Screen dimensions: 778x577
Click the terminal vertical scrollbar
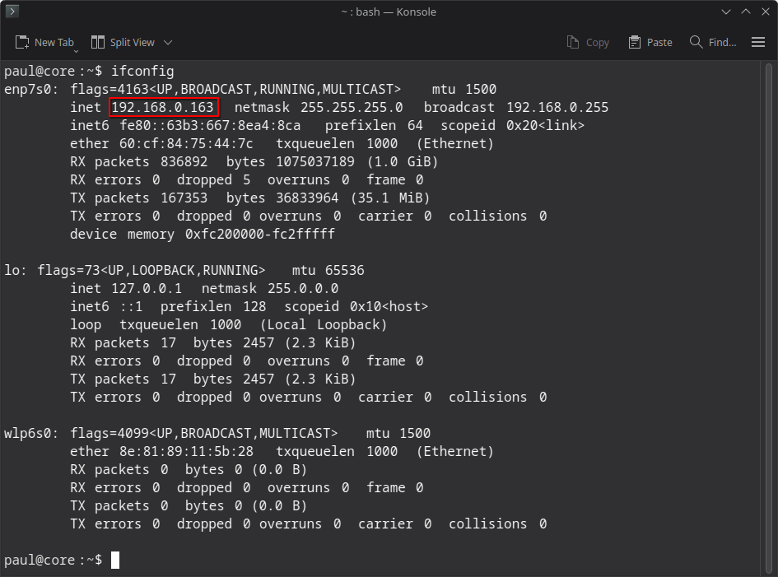tap(769, 318)
